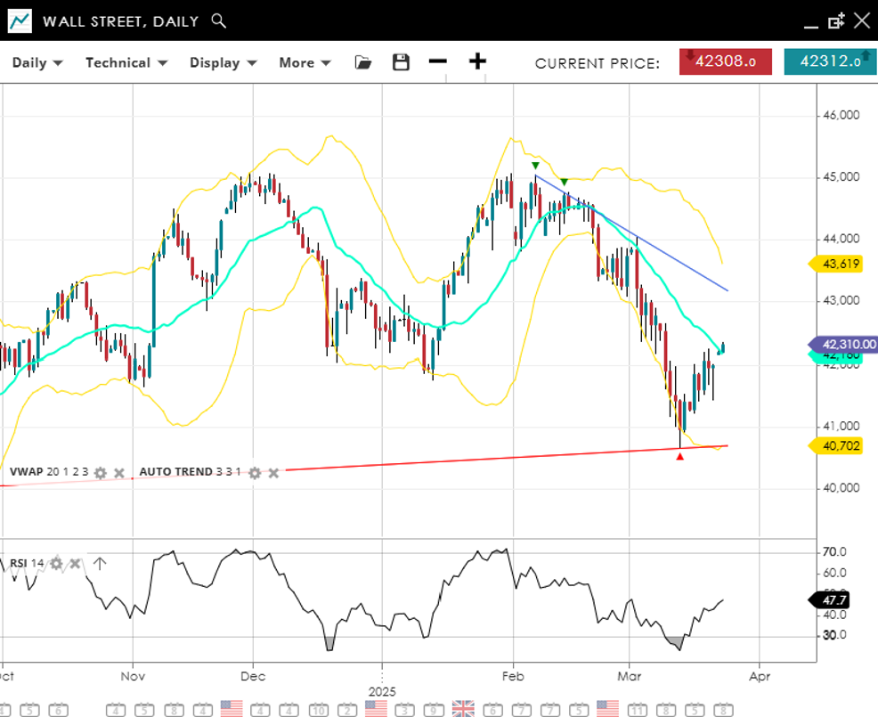
Task: Remove the Auto Trend indicator
Action: pos(273,472)
